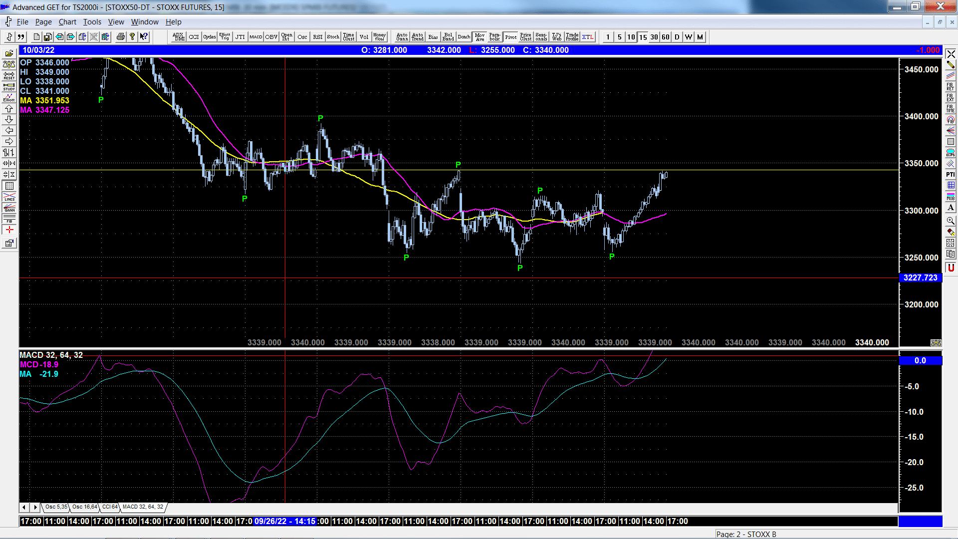Switch to Daily D timeframe
The image size is (958, 539).
677,37
